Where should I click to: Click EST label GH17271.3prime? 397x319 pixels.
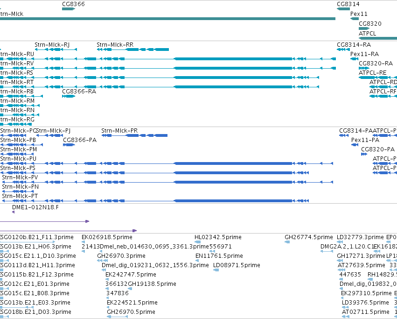click(361, 256)
